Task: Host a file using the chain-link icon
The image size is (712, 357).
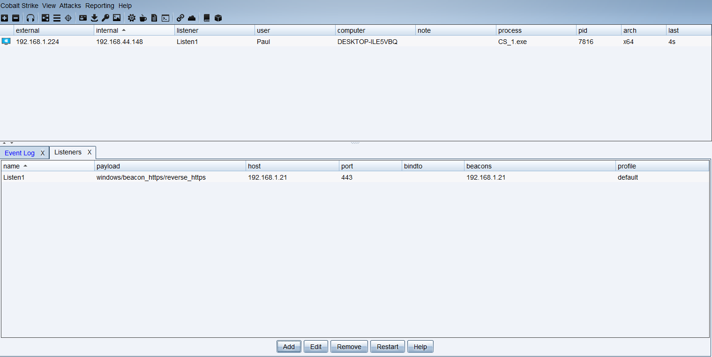Action: coord(180,18)
